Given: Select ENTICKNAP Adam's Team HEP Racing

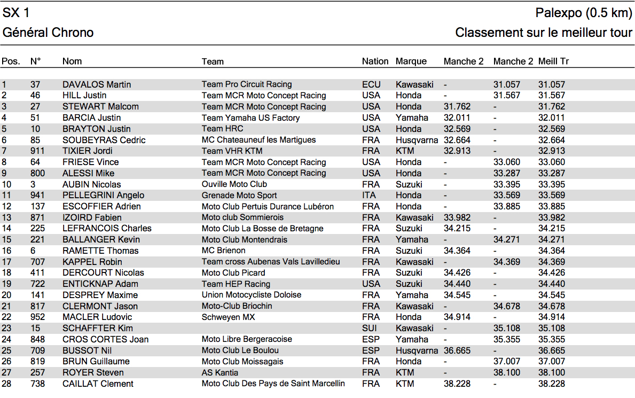Looking at the screenshot, I should tap(236, 284).
